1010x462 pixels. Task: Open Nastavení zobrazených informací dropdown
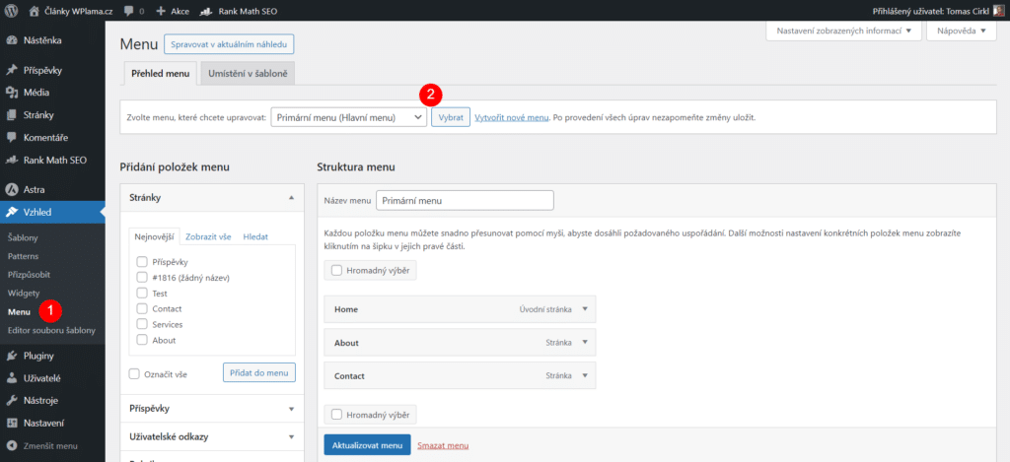click(x=844, y=31)
